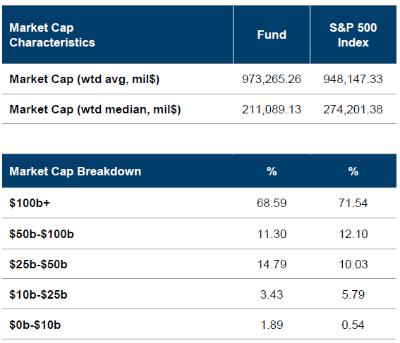Click Fund value 11.30
Viewport: 400px width, 343px height.
272,234
